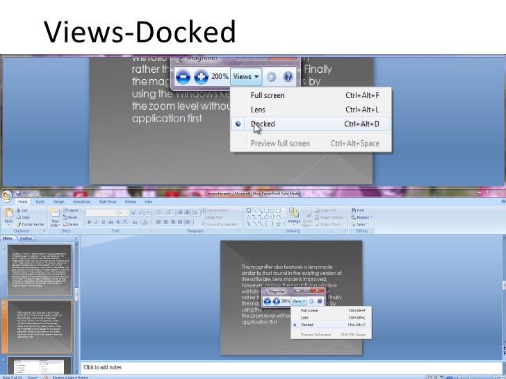Open the Slide Show ribbon tab

108,202
